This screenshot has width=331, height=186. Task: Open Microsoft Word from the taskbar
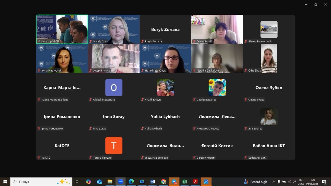pos(153,182)
